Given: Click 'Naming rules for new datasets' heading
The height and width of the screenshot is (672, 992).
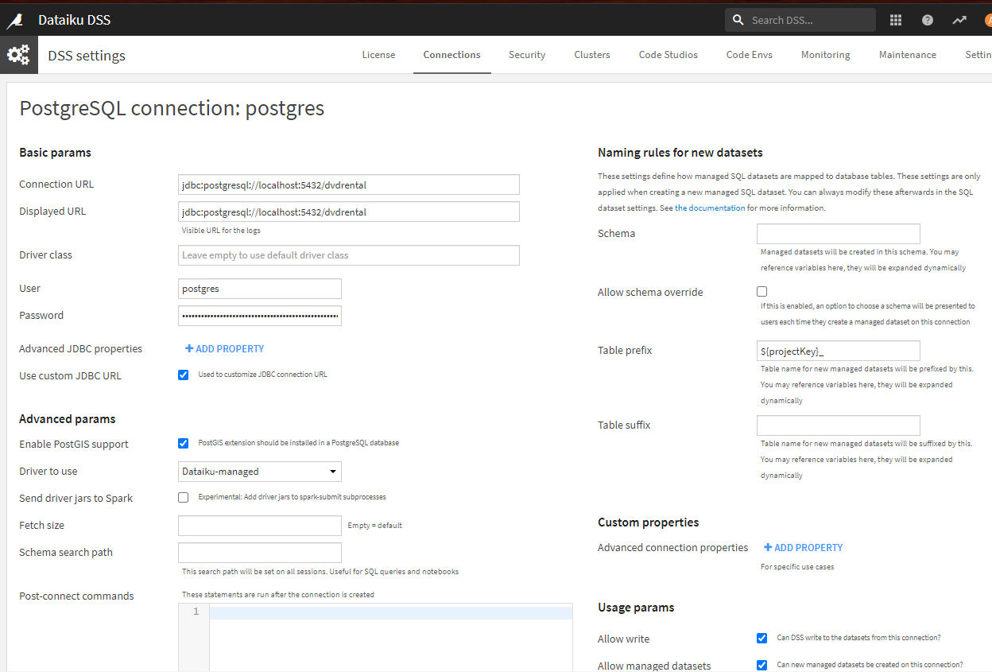Looking at the screenshot, I should [680, 152].
